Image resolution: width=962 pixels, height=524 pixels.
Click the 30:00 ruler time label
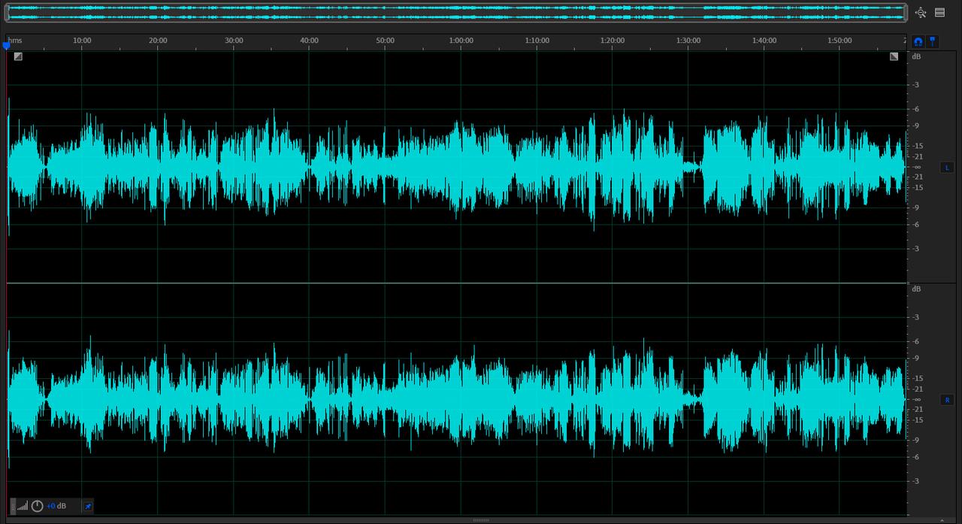234,41
